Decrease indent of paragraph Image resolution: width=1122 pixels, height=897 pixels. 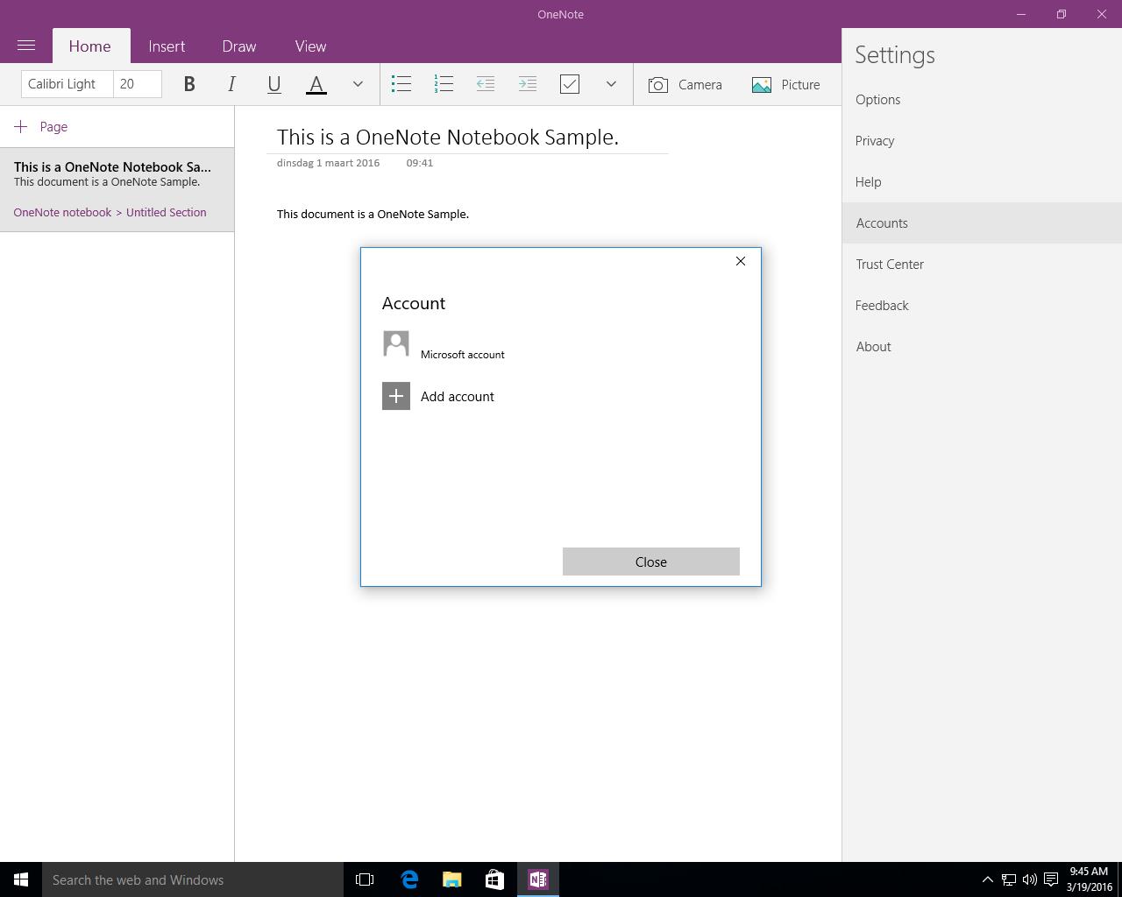(486, 84)
